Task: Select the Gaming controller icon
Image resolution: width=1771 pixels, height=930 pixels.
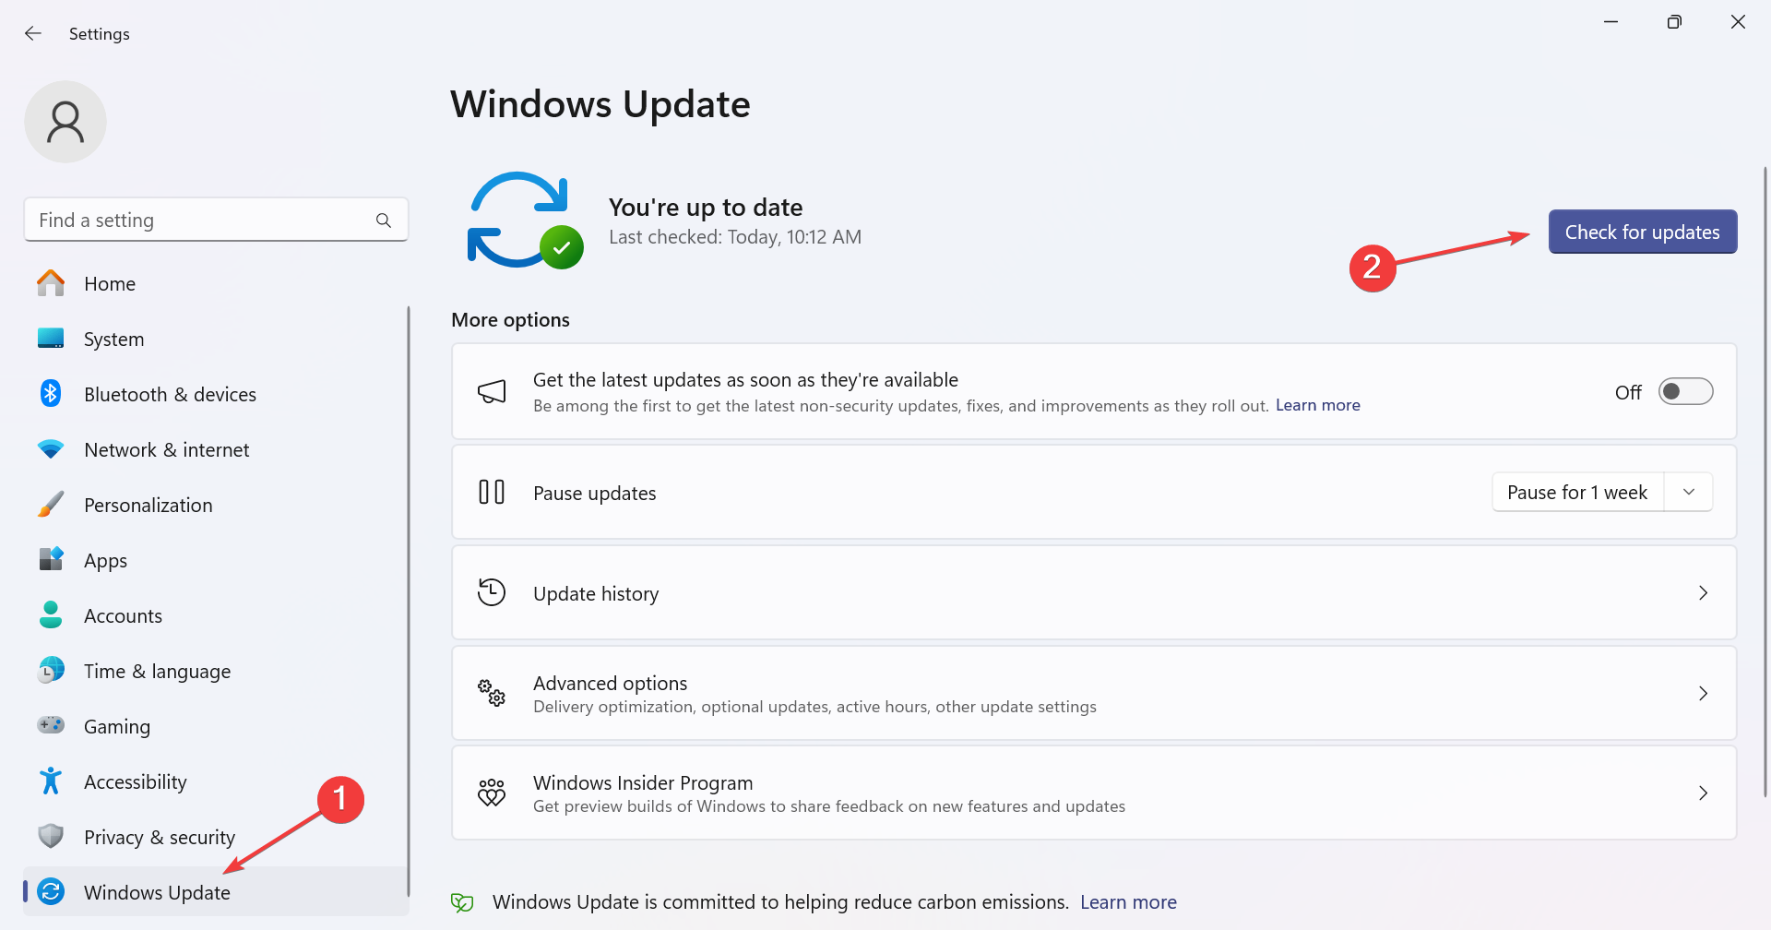Action: (x=51, y=726)
